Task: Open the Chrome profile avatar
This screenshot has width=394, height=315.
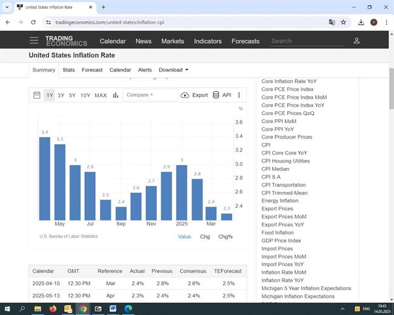Action: click(373, 22)
